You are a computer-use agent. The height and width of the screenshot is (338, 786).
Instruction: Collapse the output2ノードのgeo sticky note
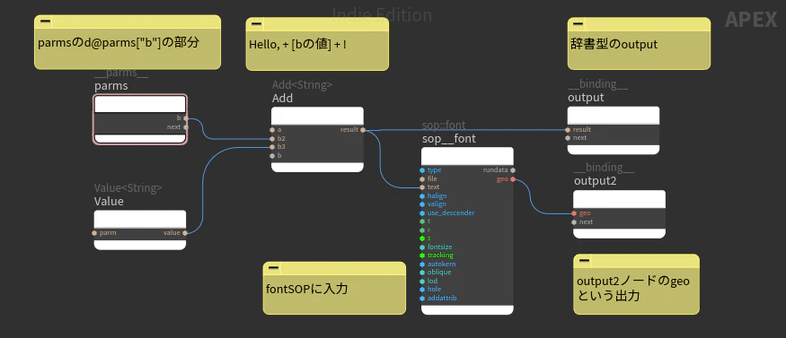pos(585,261)
